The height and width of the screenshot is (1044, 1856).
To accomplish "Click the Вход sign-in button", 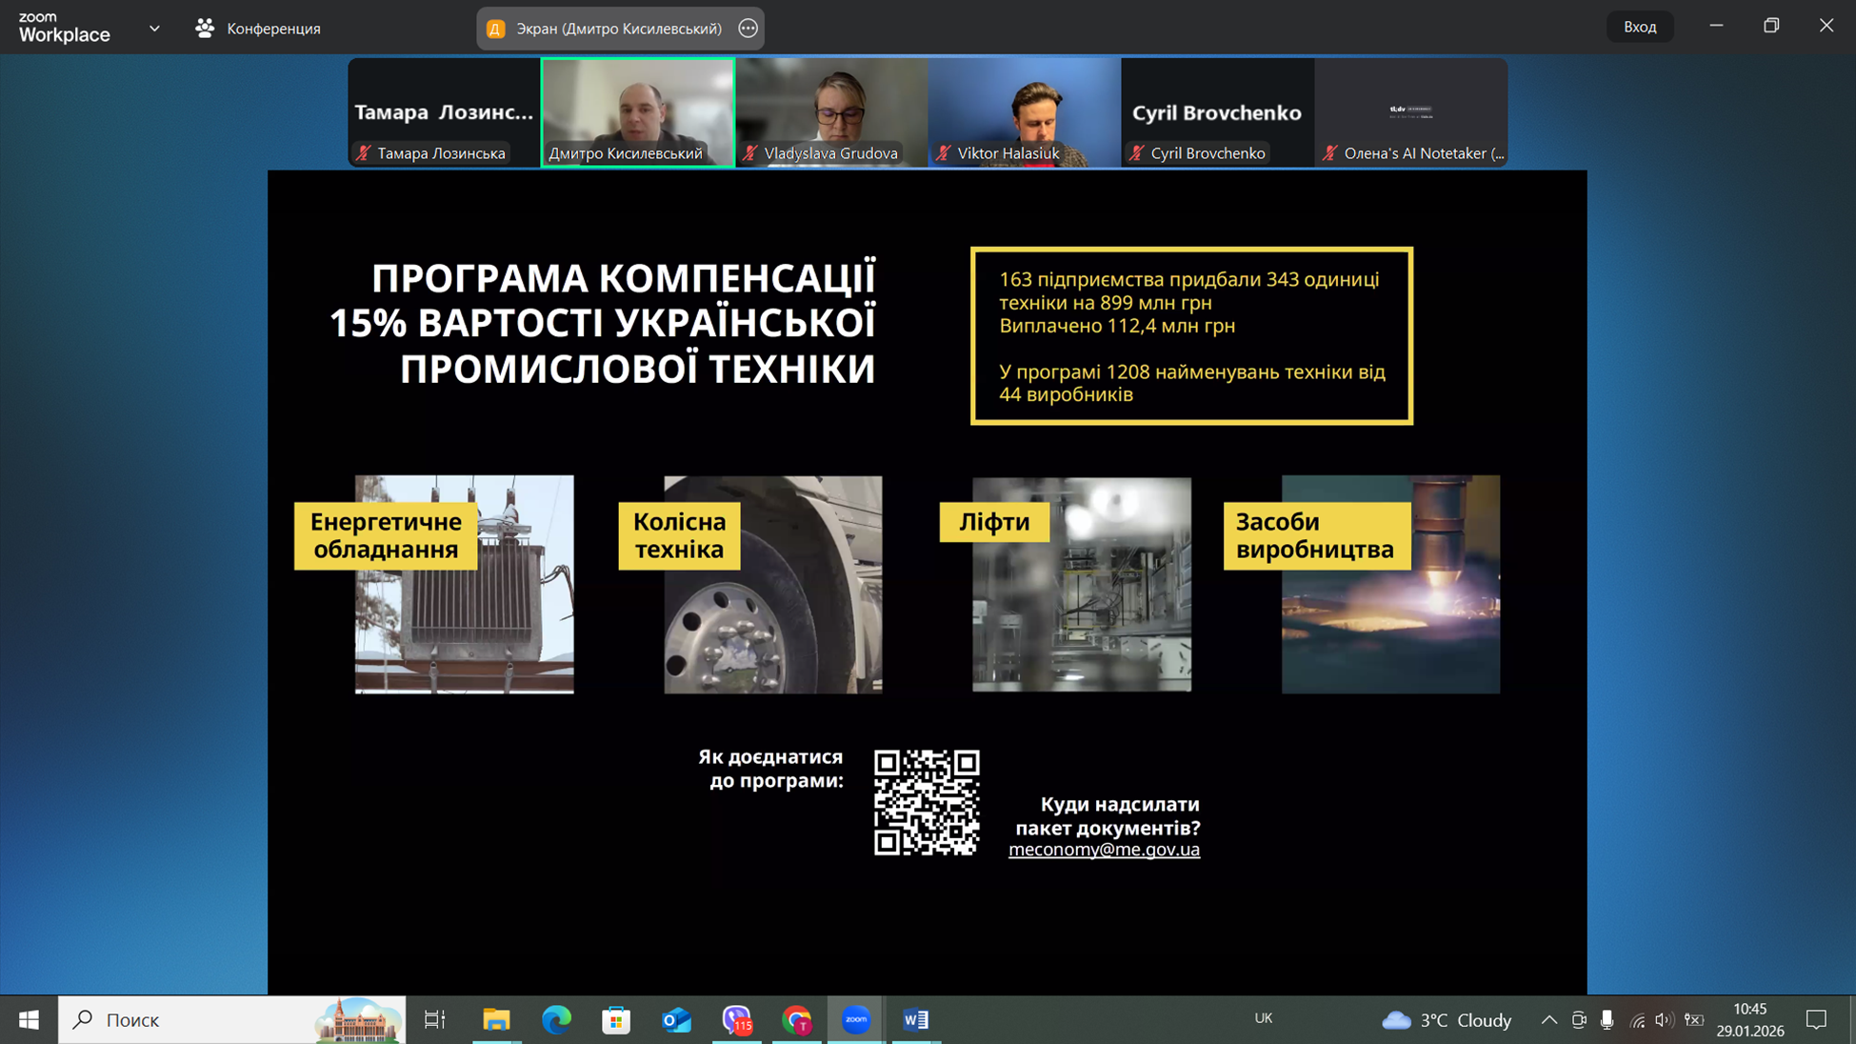I will coord(1639,27).
